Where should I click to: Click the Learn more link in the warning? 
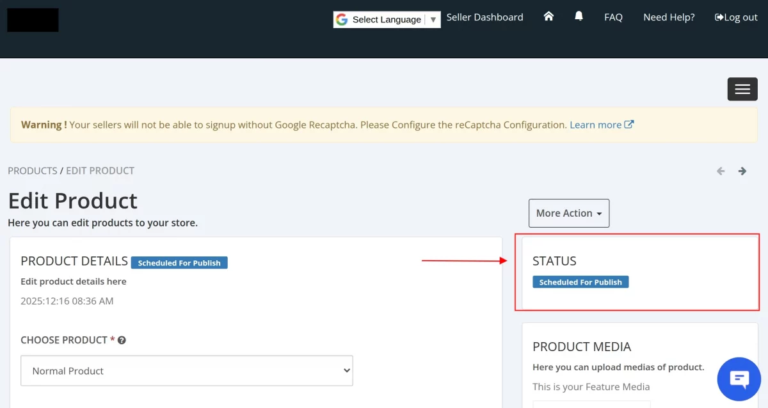(594, 124)
